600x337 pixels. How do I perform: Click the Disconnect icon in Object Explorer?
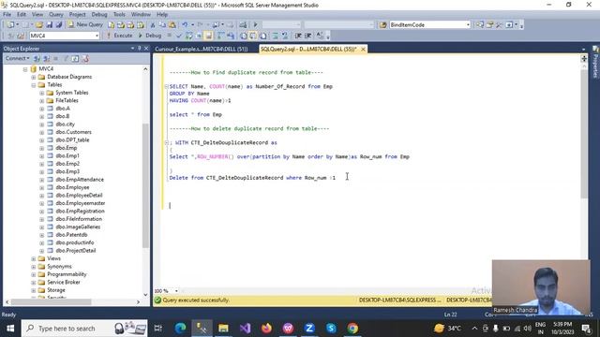coord(46,58)
